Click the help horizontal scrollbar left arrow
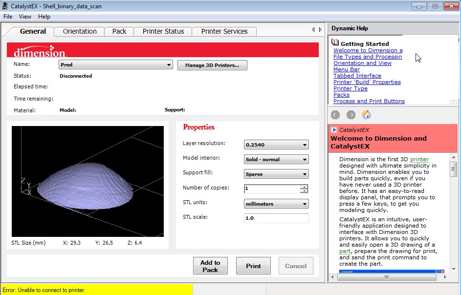461x295 pixels. pyautogui.click(x=332, y=277)
